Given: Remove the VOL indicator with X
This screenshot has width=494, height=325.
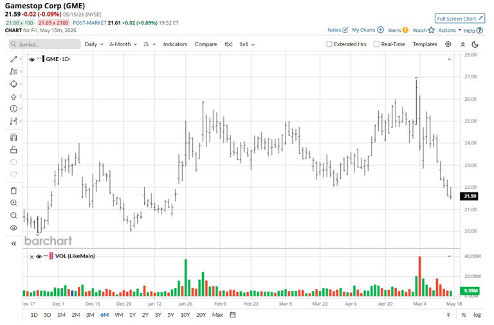Looking at the screenshot, I should tap(32, 257).
